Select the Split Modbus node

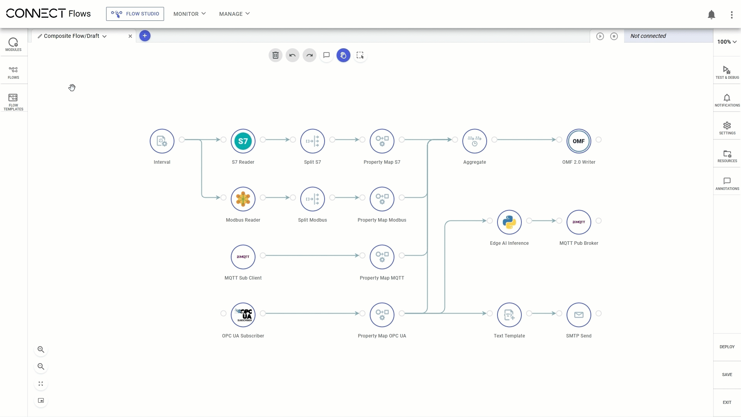[x=313, y=199]
